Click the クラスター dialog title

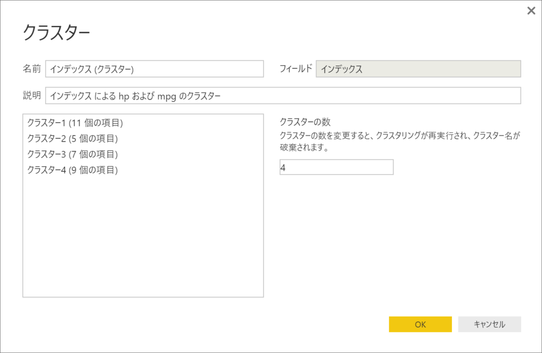(x=56, y=33)
